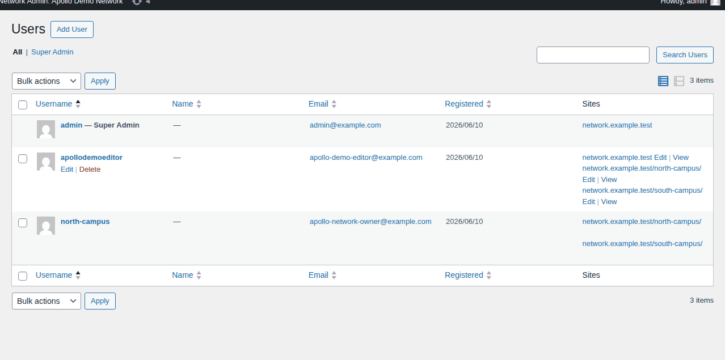The image size is (725, 360).
Task: Select the Super Admin filter
Action: (52, 52)
